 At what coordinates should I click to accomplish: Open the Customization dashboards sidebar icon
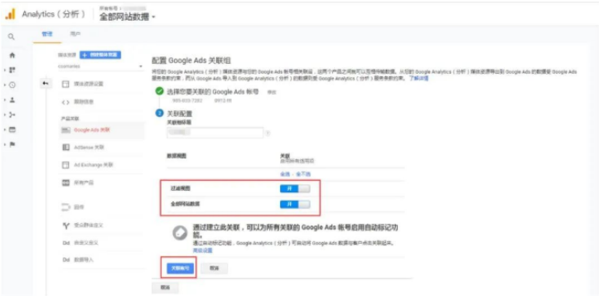tap(12, 70)
